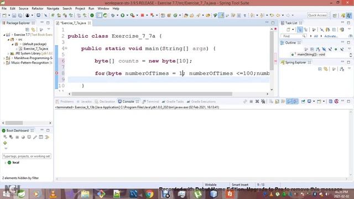Image resolution: width=354 pixels, height=199 pixels.
Task: Click the editor horizontal scrollbar
Action: coord(152,94)
